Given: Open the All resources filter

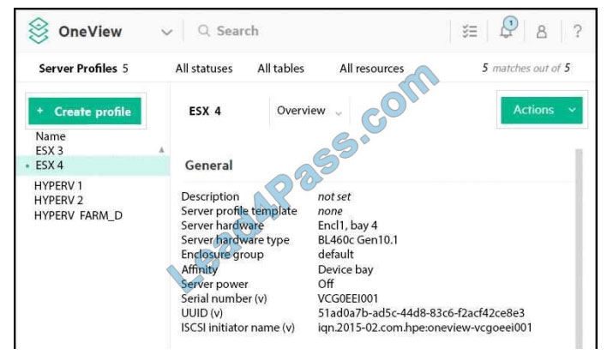Looking at the screenshot, I should [372, 69].
